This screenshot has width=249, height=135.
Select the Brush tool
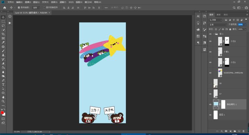[x=3, y=51]
